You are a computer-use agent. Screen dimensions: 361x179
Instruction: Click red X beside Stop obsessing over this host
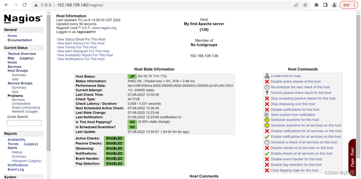tap(267, 104)
